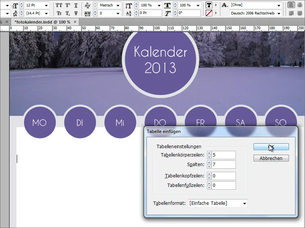Screen dimensions: 305x228
Task: Toggle Underline formatting
Action: [x=76, y=5]
